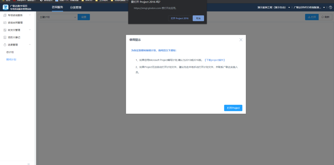Image resolution: width=334 pixels, height=165 pixels.
Task: Open the help question-mark icon
Action: (x=330, y=7)
